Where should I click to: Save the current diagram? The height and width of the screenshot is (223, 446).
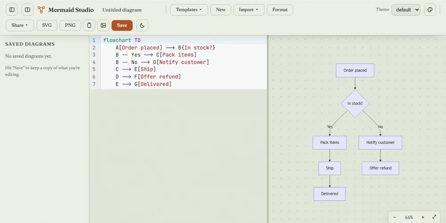122,25
